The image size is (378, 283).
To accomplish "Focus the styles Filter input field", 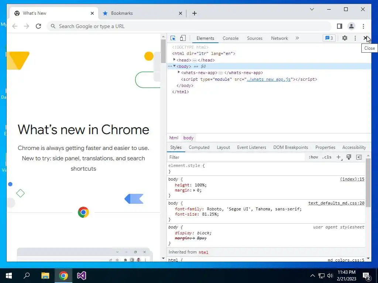I will (236, 157).
